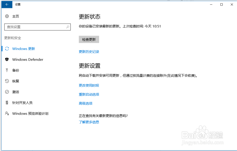Click the 正在查找有关最新更新的信息吗? text
This screenshot has height=151, width=237.
point(103,116)
